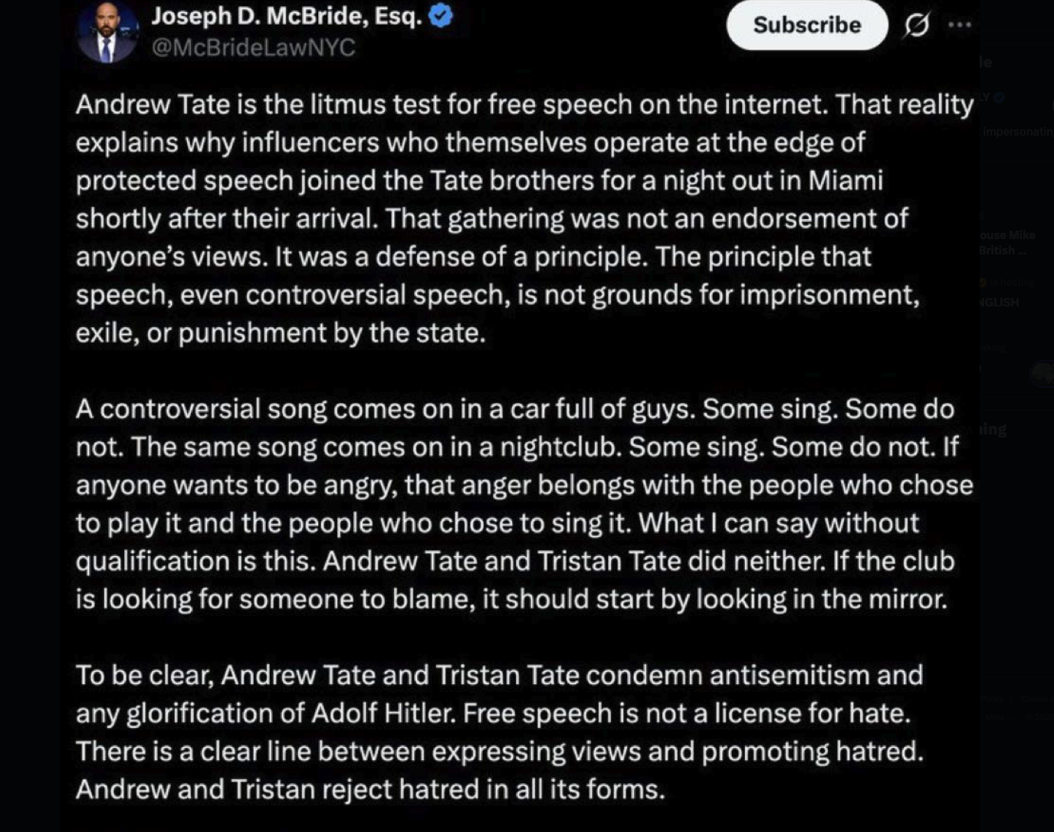Open the Joseph D. McBride, Esq. name link
Viewport: 1054px width, 832px height.
[286, 15]
